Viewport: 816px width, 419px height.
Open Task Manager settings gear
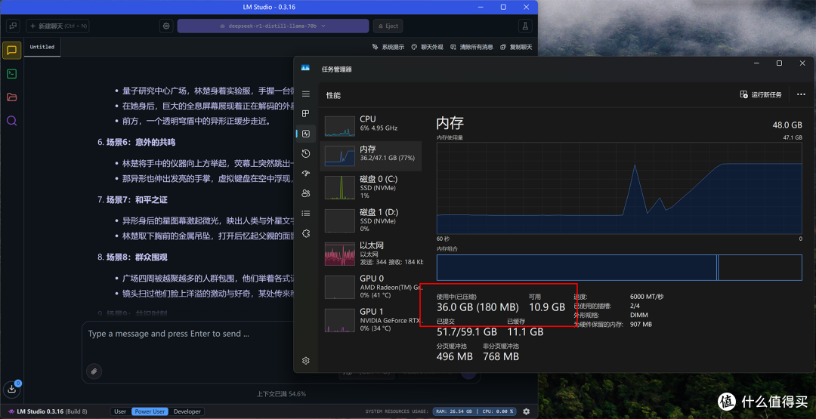(305, 360)
